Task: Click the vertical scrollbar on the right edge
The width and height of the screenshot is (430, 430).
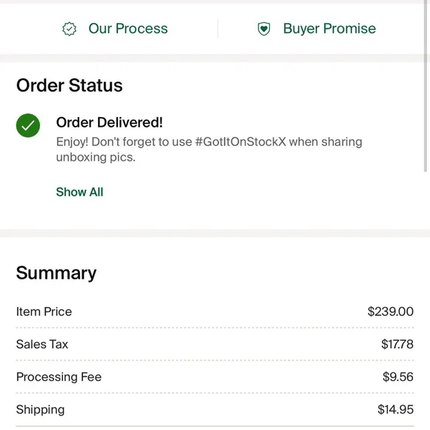Action: (426, 86)
